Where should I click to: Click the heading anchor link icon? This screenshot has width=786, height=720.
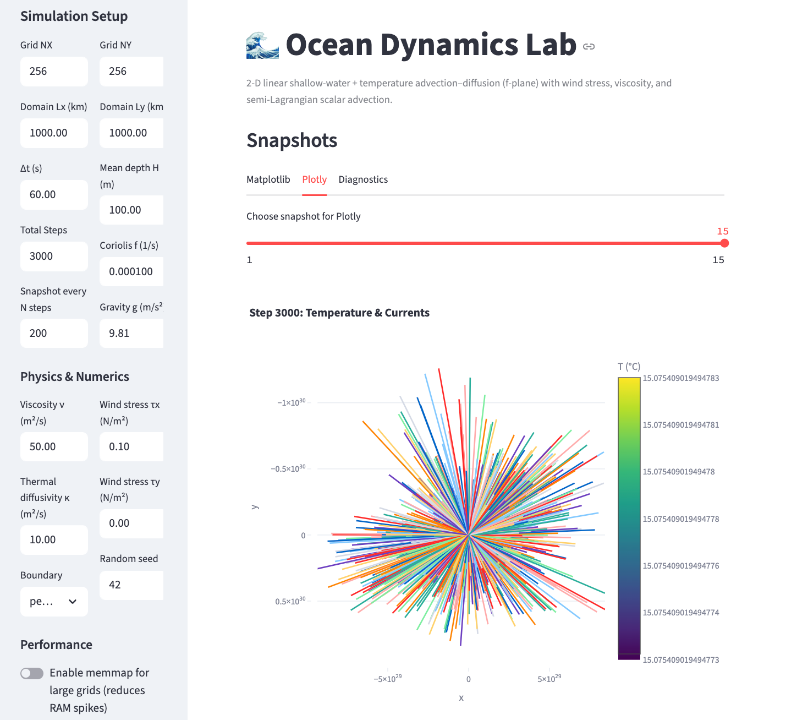(x=589, y=46)
